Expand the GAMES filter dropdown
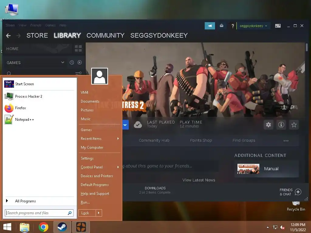Viewport: 311px width, 233px height. coord(63,62)
